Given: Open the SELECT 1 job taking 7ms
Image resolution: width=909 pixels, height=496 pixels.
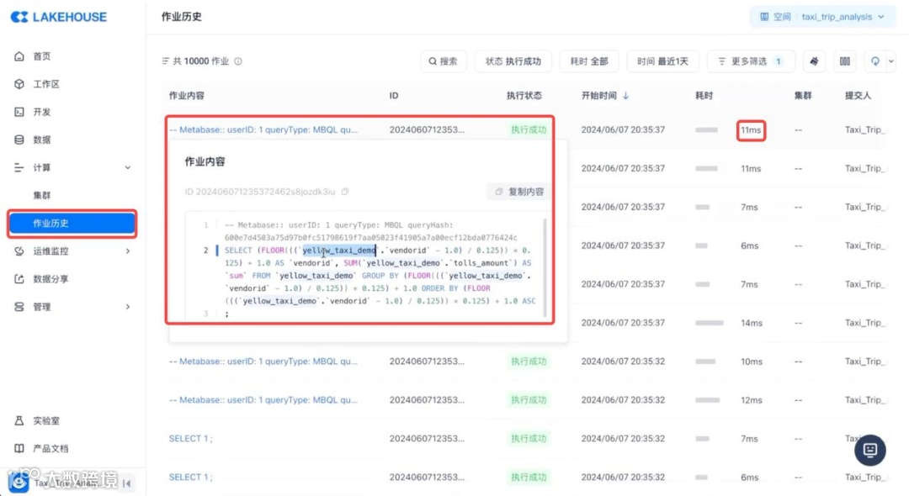Looking at the screenshot, I should point(191,439).
